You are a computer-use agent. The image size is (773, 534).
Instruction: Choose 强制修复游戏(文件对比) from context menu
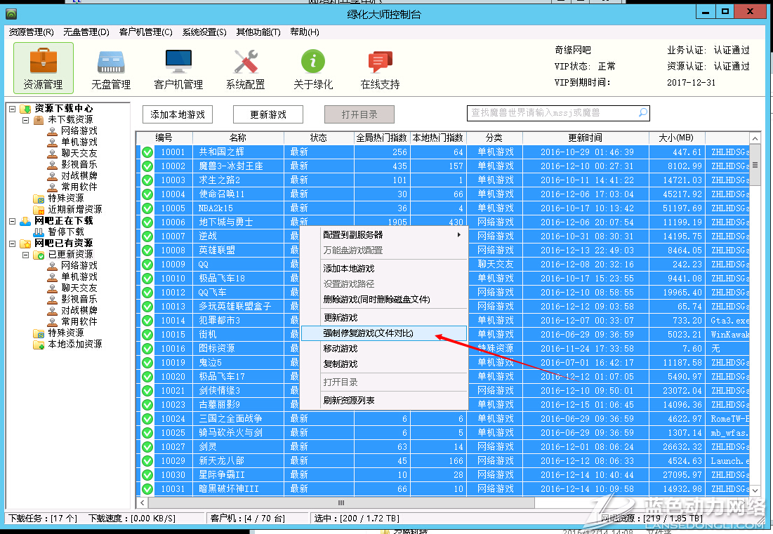(376, 333)
